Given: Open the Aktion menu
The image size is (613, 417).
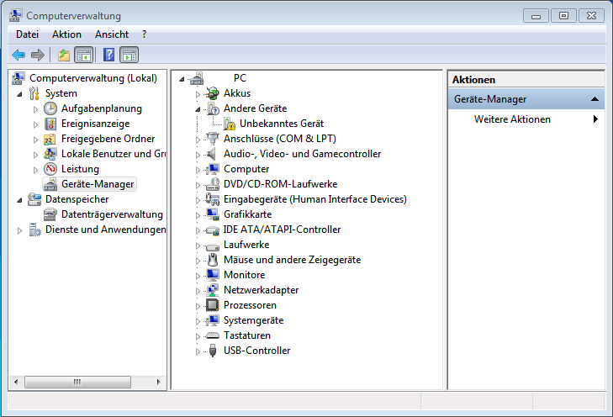Looking at the screenshot, I should (66, 34).
